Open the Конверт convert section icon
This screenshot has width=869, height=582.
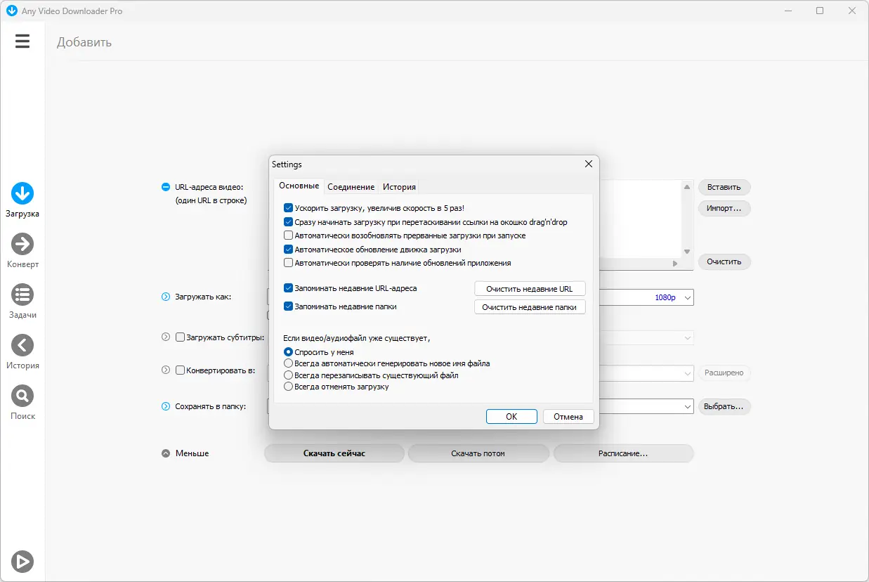point(22,244)
